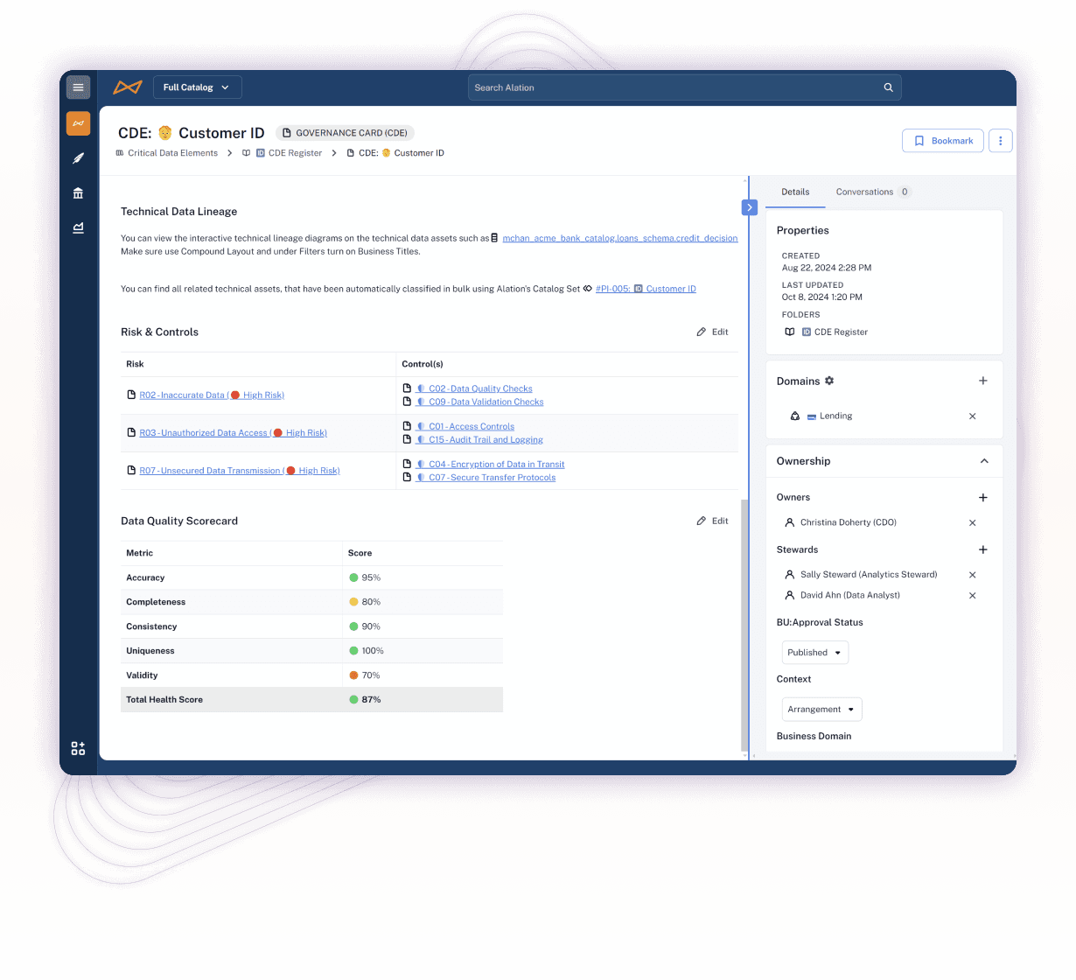Collapse the Ownership section

click(983, 461)
